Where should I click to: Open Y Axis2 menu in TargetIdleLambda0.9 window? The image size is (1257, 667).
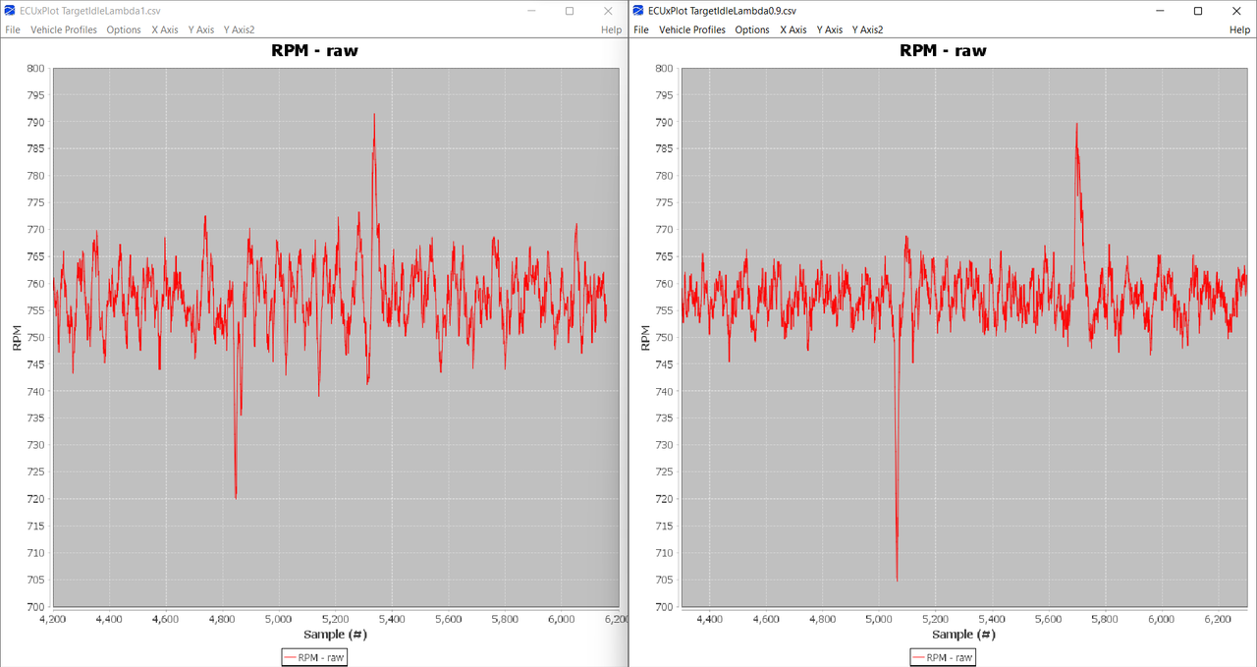coord(867,29)
